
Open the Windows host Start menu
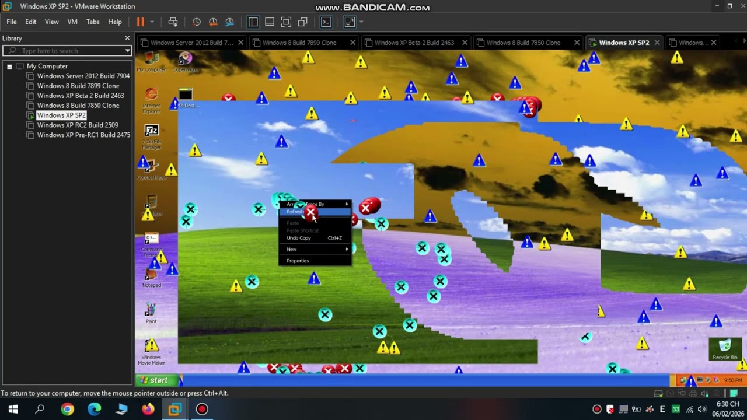(13, 409)
